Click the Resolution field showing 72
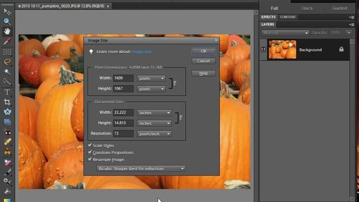Screen dimensions: 359x202 (x=123, y=134)
